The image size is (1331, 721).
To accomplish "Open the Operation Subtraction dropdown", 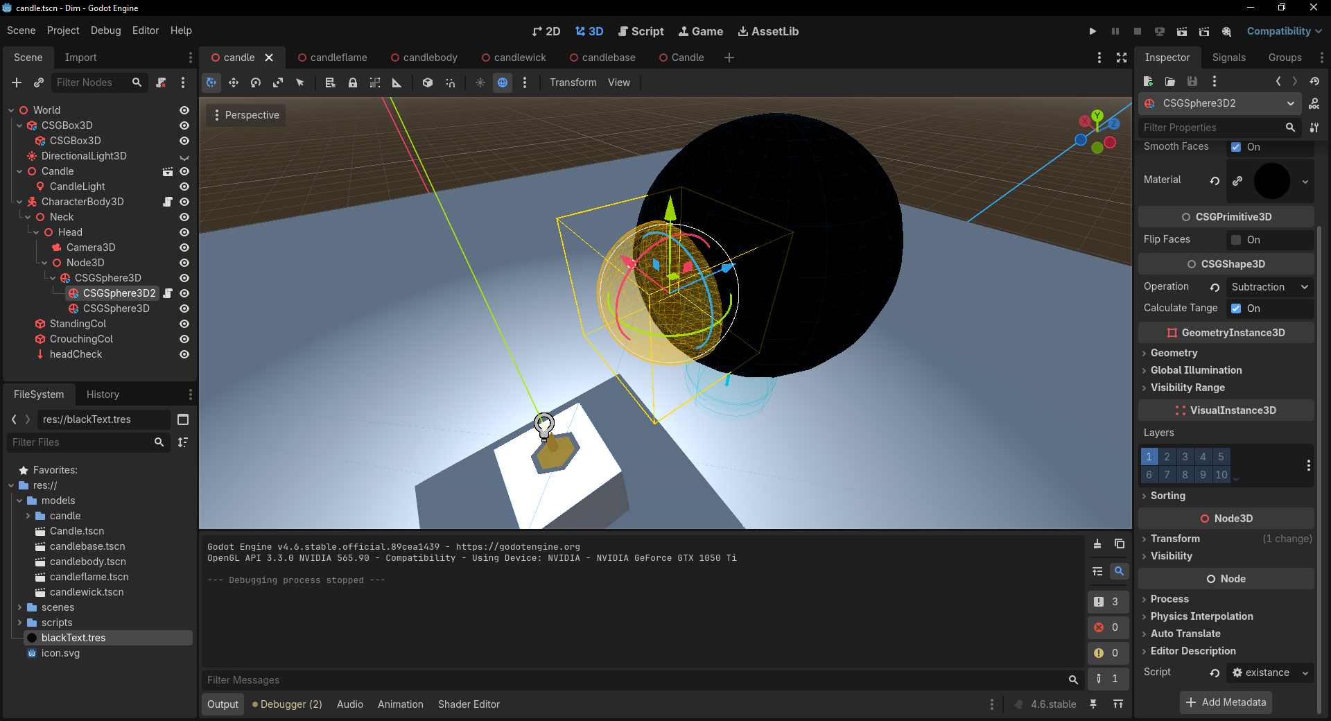I will (1269, 287).
